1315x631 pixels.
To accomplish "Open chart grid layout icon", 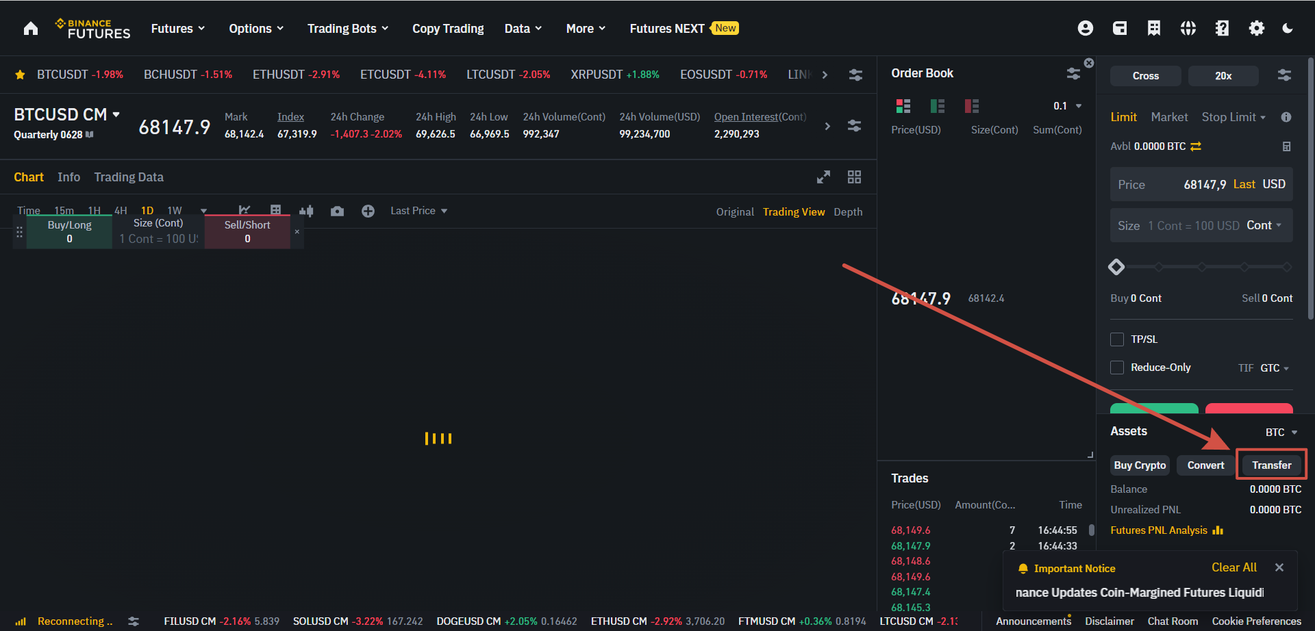I will click(x=854, y=177).
